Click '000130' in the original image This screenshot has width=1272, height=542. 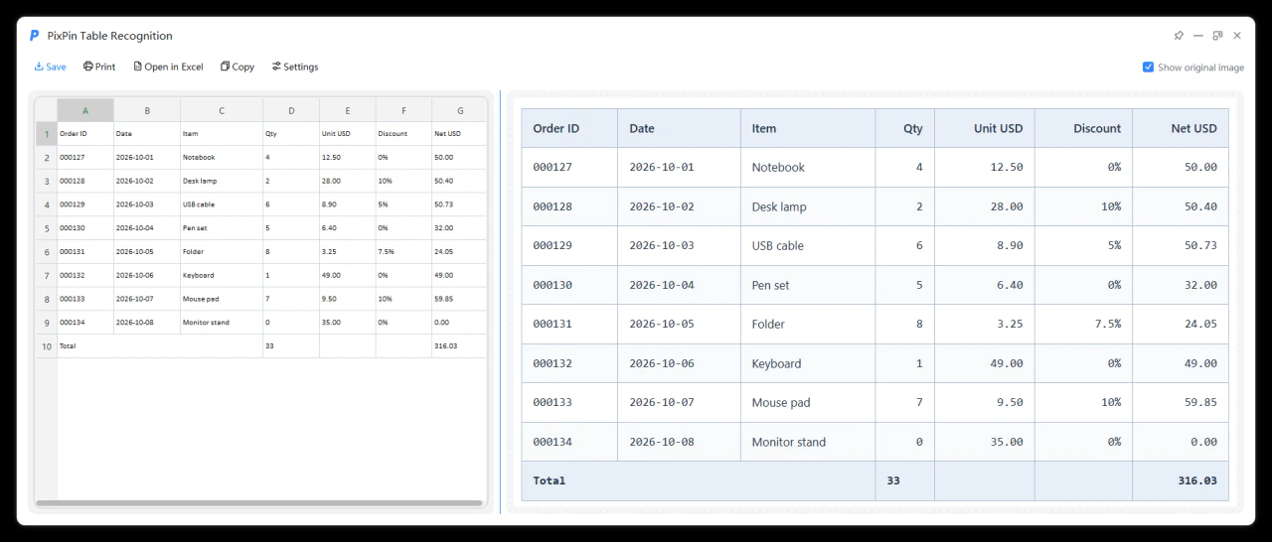[553, 285]
